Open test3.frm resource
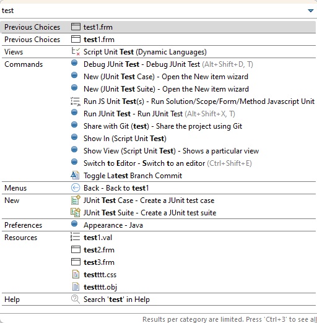The width and height of the screenshot is (317, 323). pos(99,262)
